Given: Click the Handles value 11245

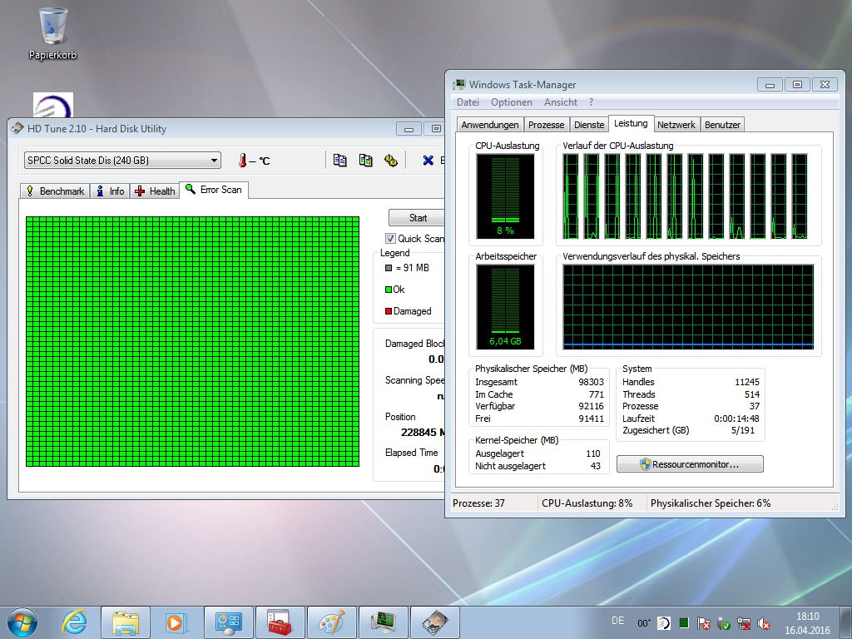Looking at the screenshot, I should (x=747, y=382).
